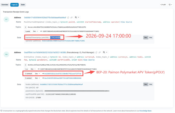Open magnifier filter dropdown for log 328
The width and height of the screenshot is (175, 113).
105,52
